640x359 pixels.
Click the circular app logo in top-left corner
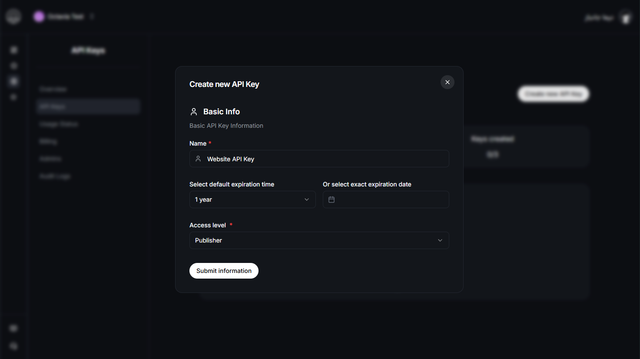point(13,16)
